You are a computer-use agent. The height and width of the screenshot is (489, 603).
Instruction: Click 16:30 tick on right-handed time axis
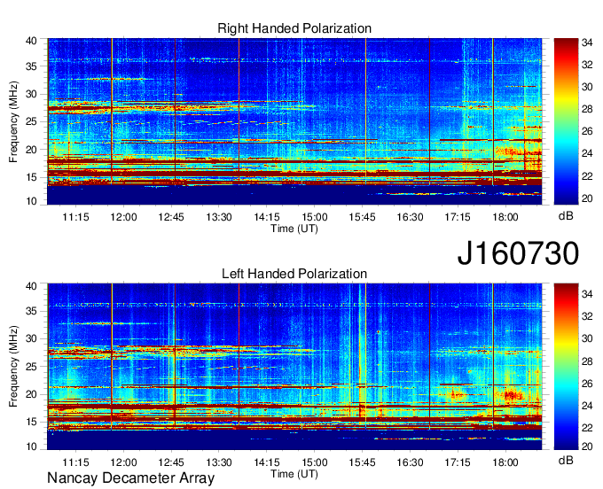pos(410,217)
